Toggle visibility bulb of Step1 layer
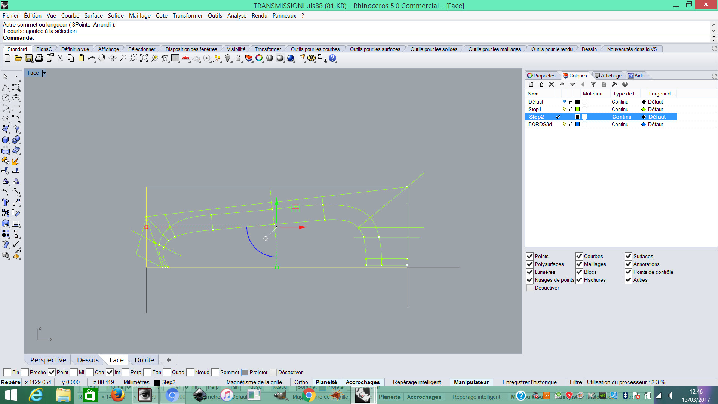The height and width of the screenshot is (404, 718). coord(564,110)
